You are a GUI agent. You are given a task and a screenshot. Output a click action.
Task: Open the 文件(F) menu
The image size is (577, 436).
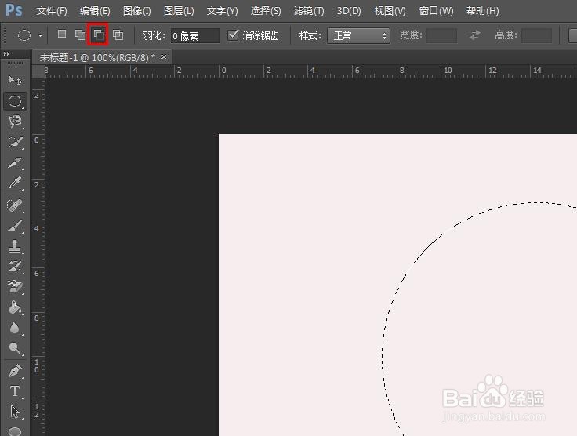(52, 11)
